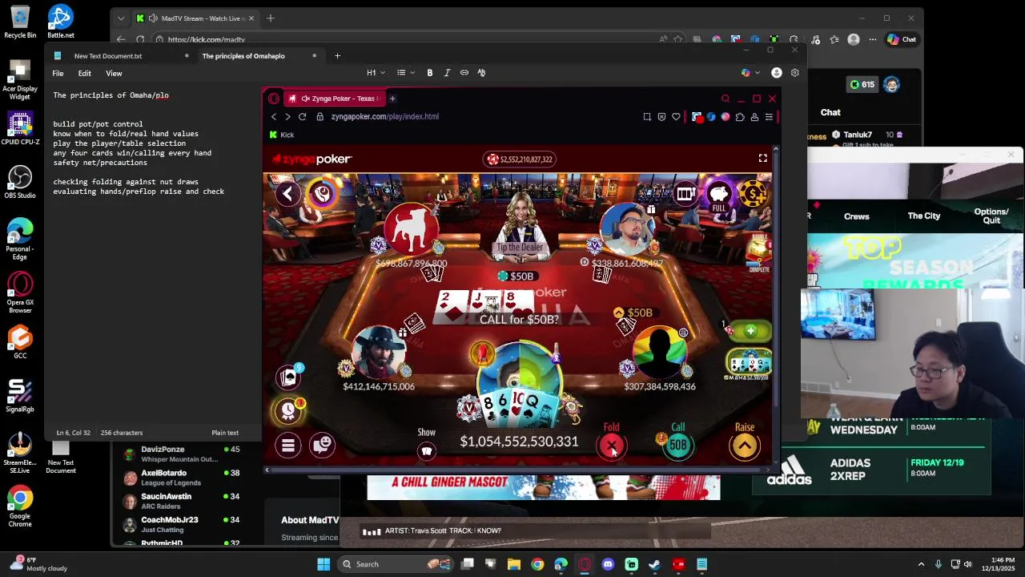Expand the list style dropdown in Notepad
The width and height of the screenshot is (1025, 577).
pyautogui.click(x=405, y=73)
